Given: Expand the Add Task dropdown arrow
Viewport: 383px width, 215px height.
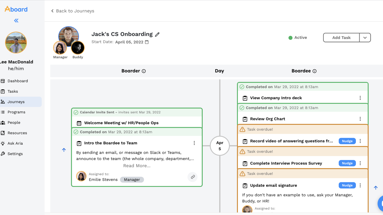Looking at the screenshot, I should point(365,38).
